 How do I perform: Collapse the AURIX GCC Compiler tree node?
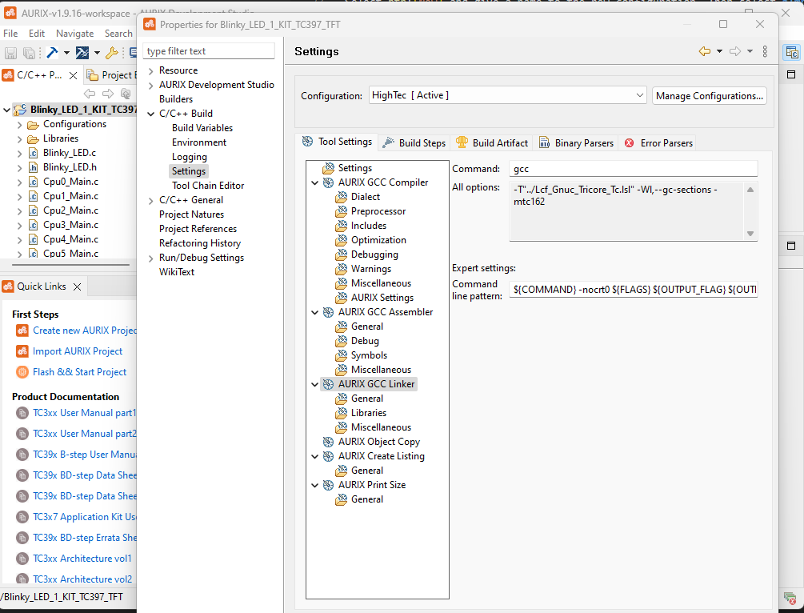[315, 182]
